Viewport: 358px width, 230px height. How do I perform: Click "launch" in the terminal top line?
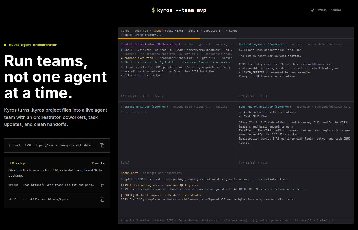[158, 31]
